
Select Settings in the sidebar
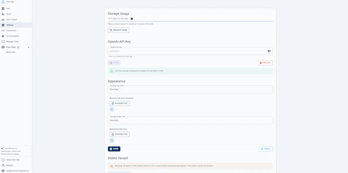(x=16, y=25)
